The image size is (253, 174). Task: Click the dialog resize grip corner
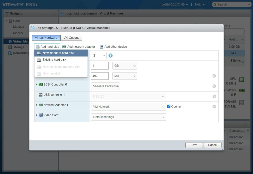[x=222, y=149]
